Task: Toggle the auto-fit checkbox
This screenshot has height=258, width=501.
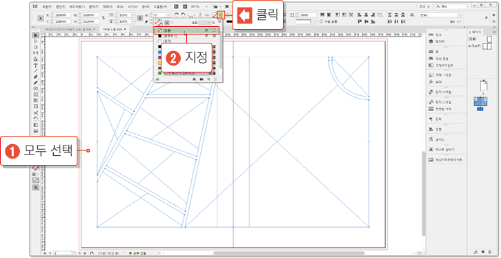Action: point(322,21)
